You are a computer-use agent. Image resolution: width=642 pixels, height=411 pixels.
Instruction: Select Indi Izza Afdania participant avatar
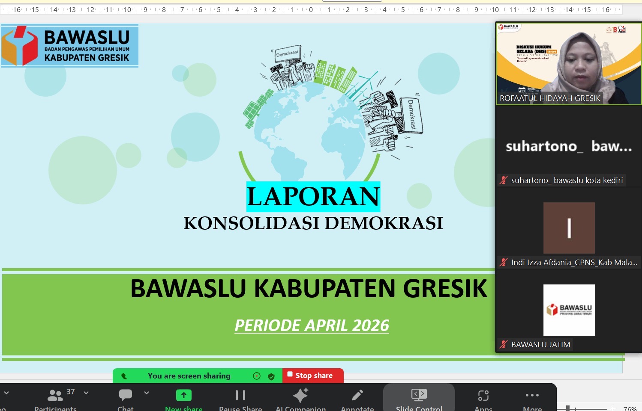coord(569,228)
